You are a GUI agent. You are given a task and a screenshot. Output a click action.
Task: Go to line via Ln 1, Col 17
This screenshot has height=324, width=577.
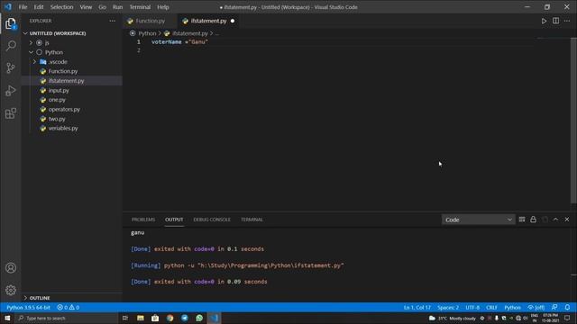pos(417,307)
